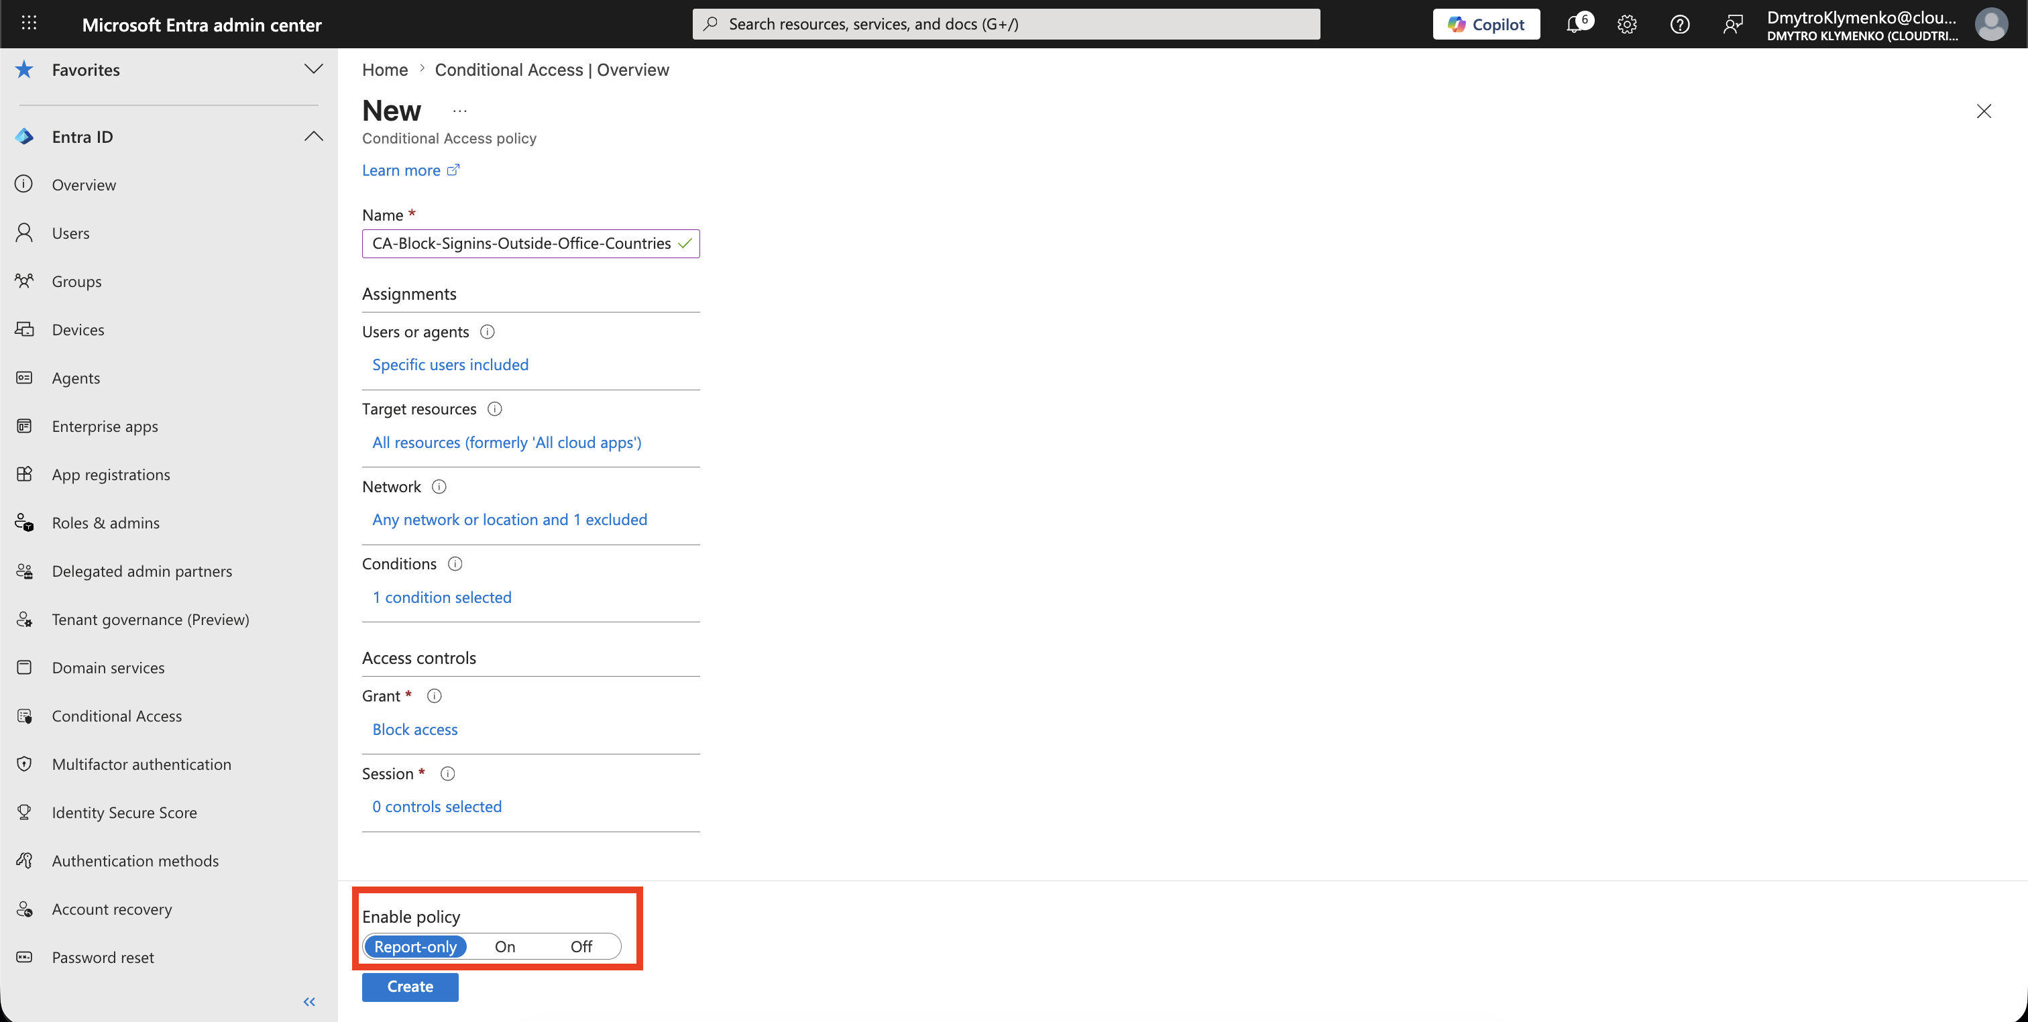The height and width of the screenshot is (1022, 2028).
Task: Click the Entra ID diamond icon
Action: click(24, 136)
